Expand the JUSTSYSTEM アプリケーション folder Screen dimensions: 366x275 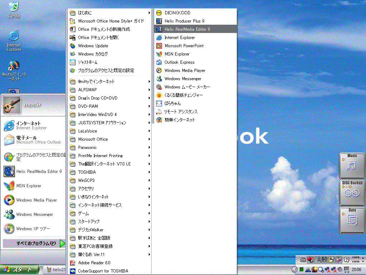coord(110,123)
